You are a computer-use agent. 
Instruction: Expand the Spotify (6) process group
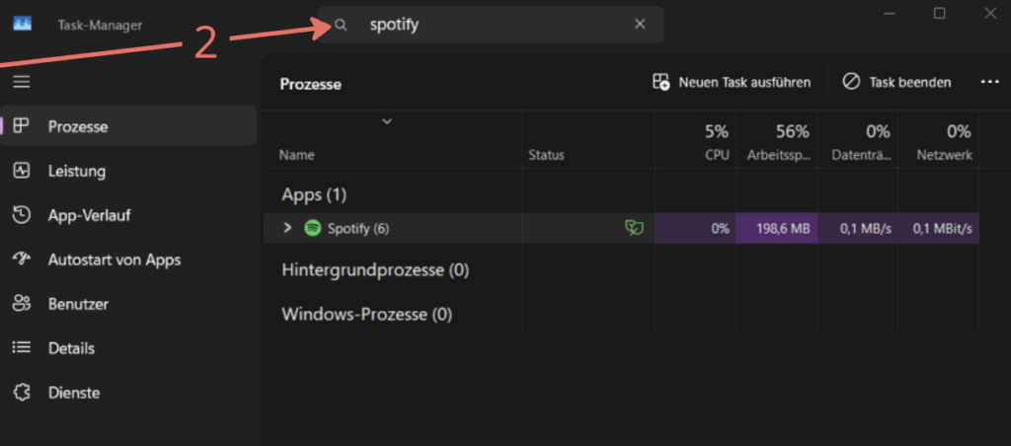pos(287,228)
